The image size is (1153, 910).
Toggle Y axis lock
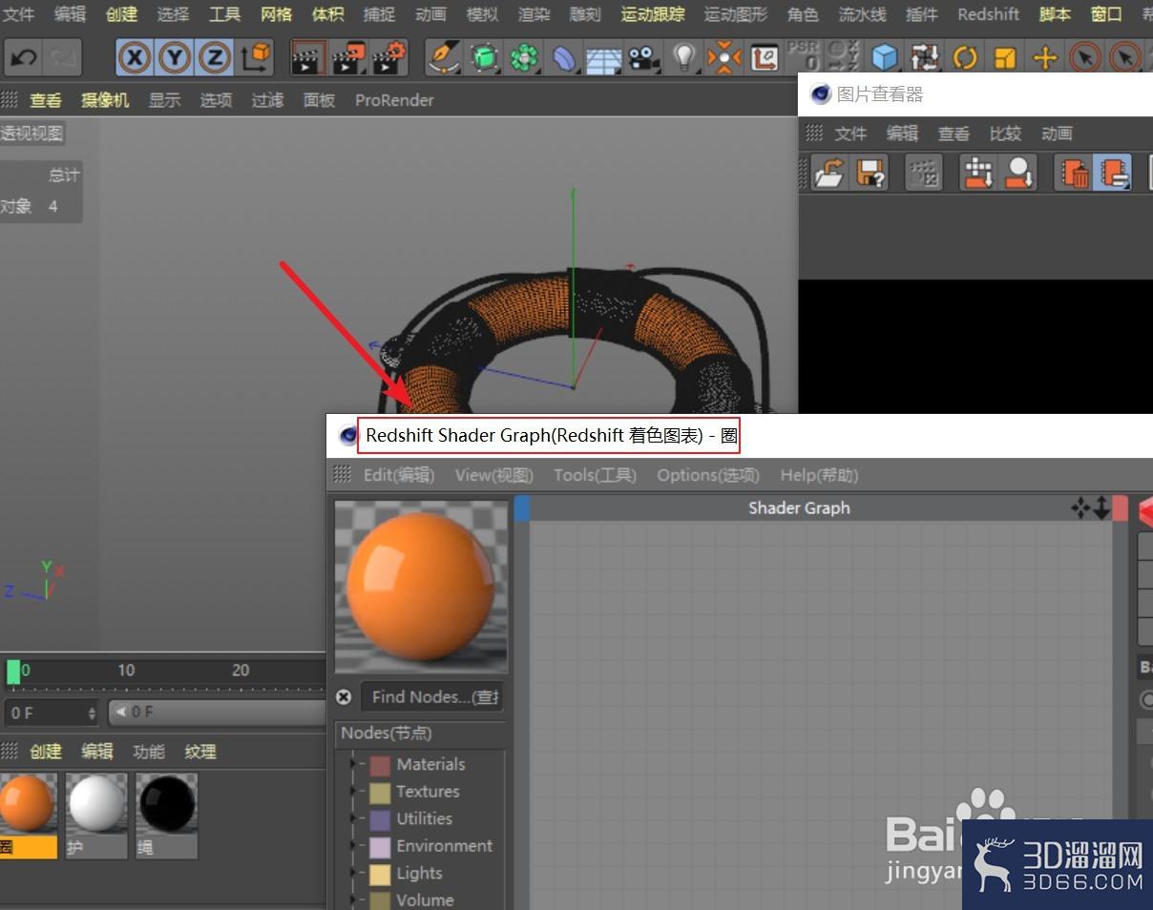(x=175, y=58)
